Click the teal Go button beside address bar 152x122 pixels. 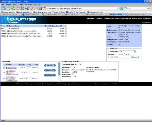tap(122, 8)
